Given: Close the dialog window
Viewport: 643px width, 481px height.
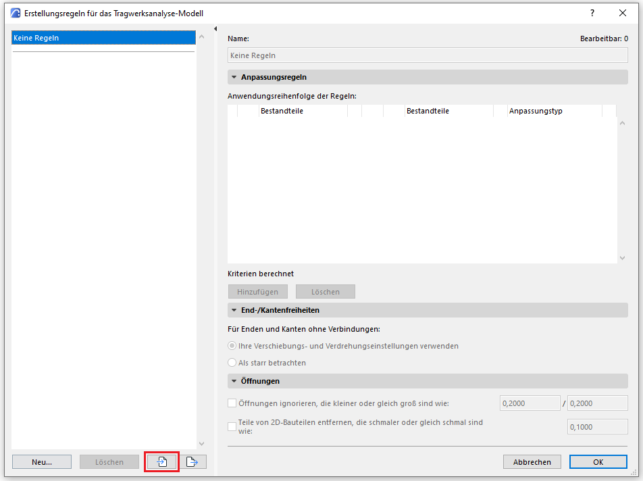Looking at the screenshot, I should [623, 13].
